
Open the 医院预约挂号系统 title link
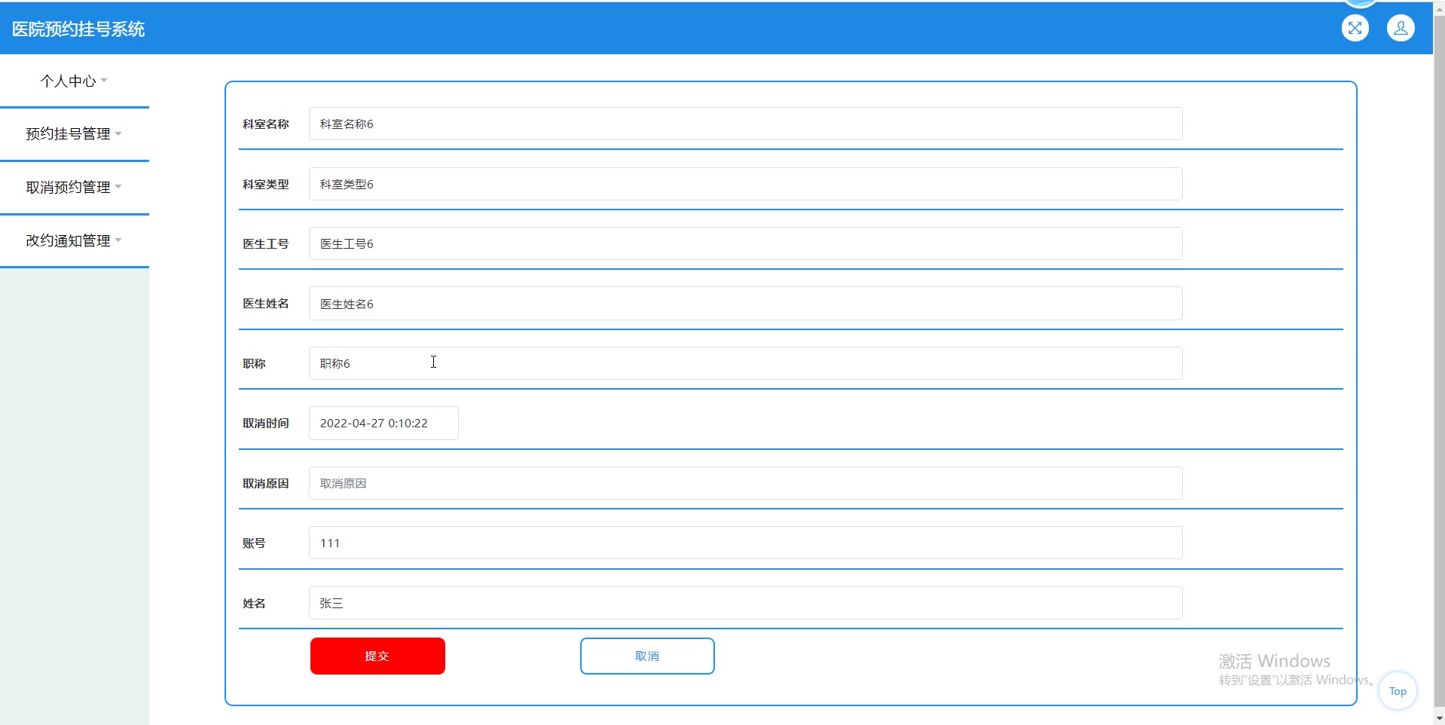(78, 29)
